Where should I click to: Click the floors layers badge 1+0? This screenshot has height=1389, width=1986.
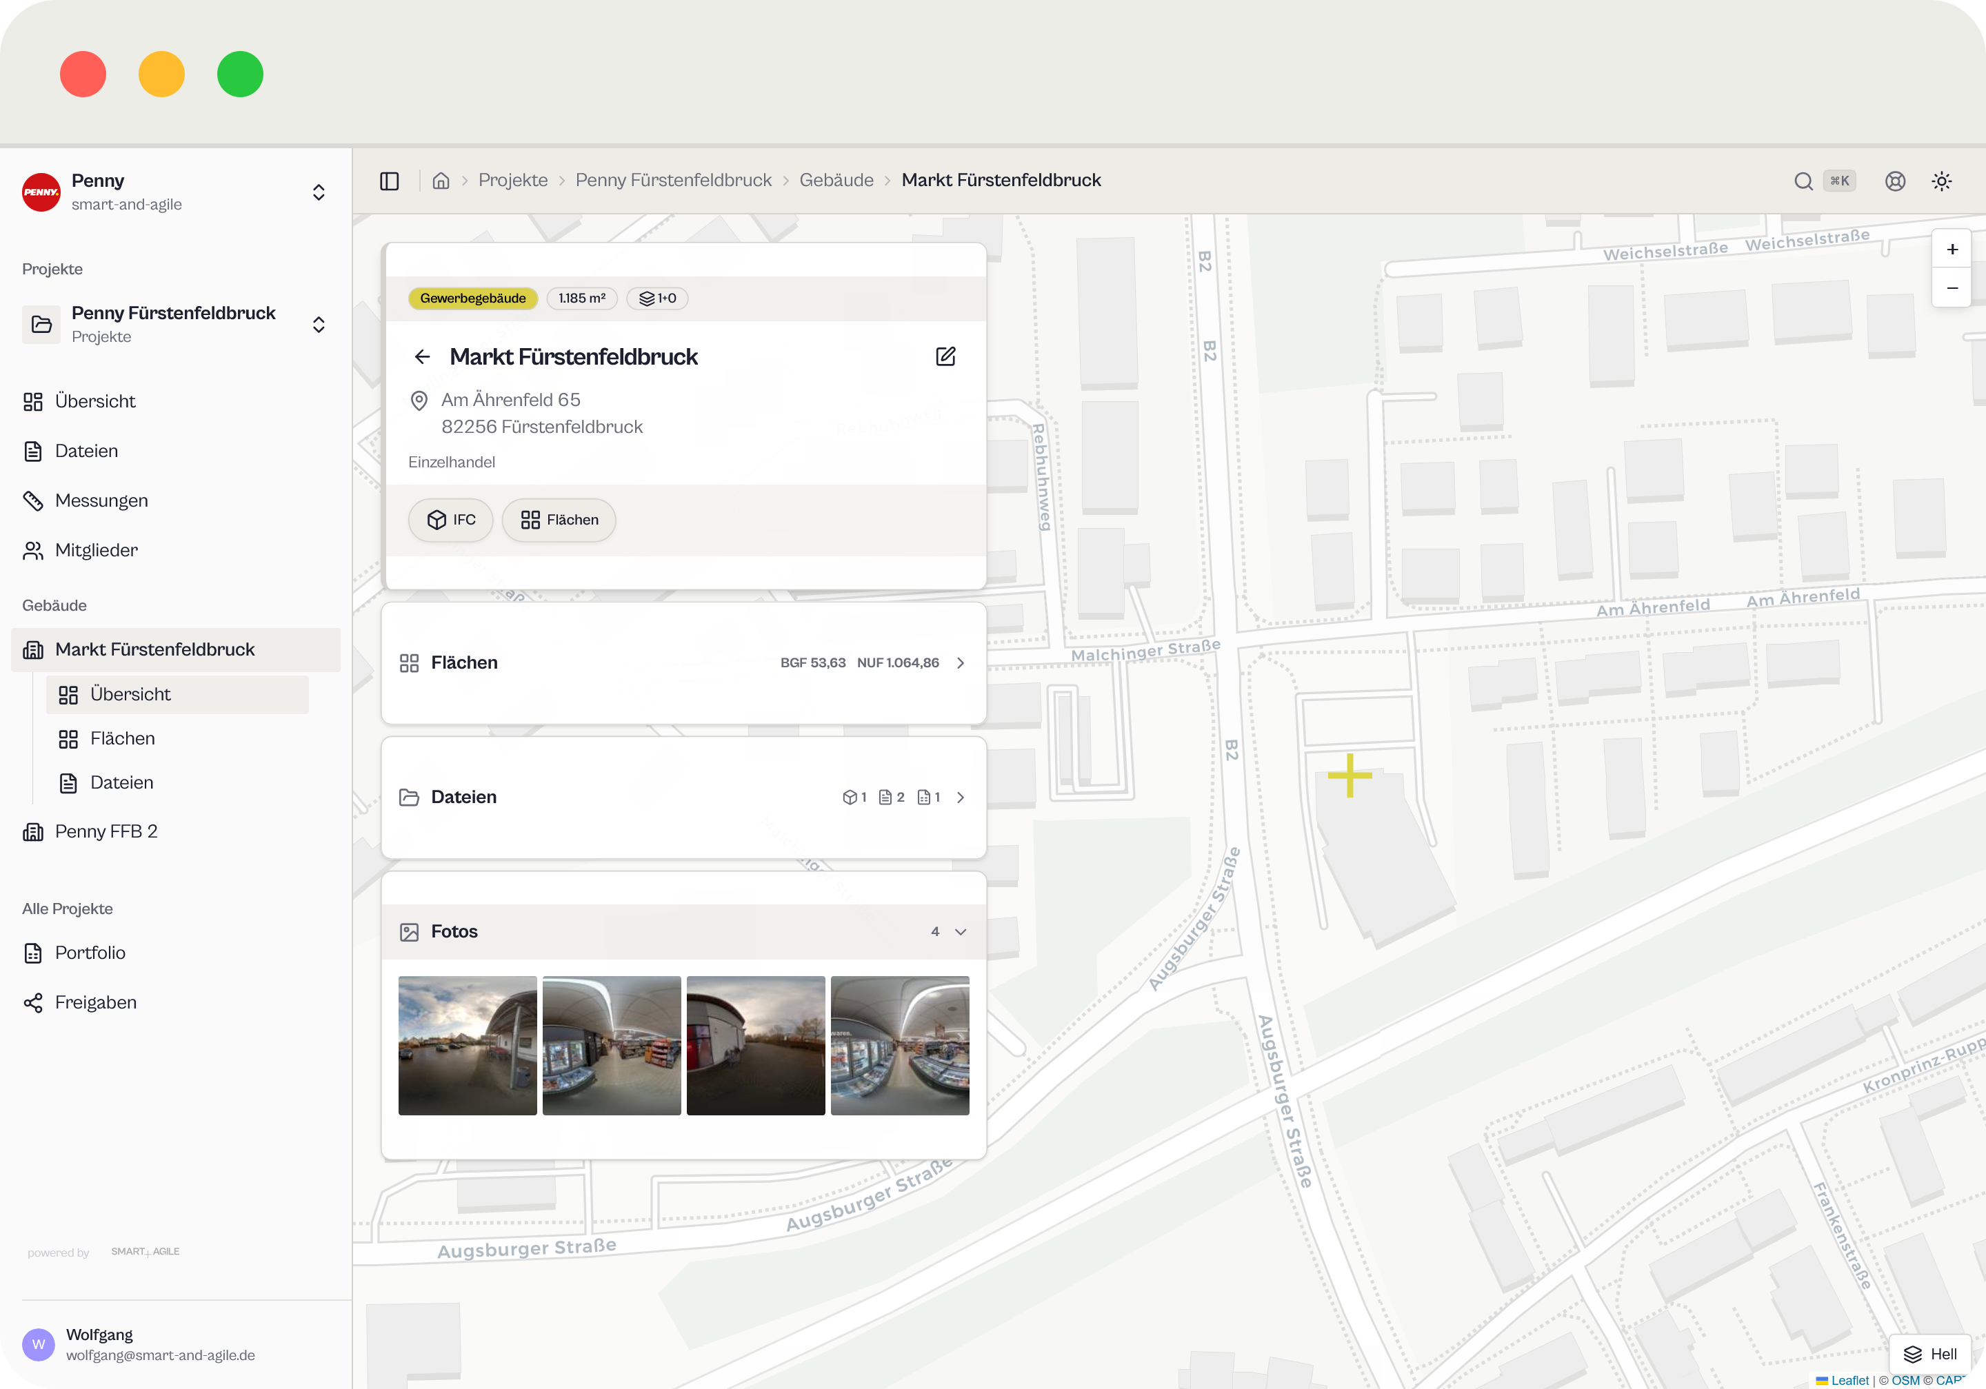pyautogui.click(x=657, y=298)
